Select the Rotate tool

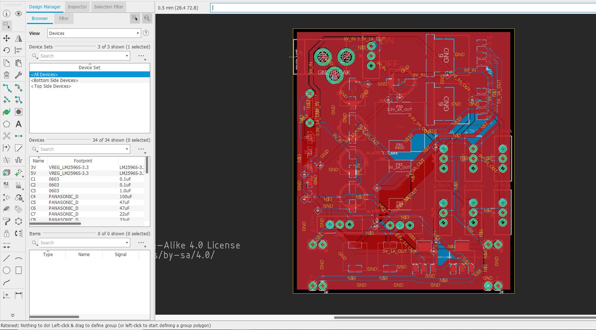coord(6,50)
